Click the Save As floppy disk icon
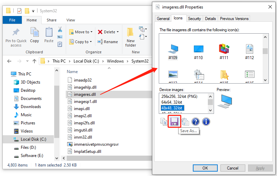This screenshot has width=277, height=176. [x=174, y=121]
